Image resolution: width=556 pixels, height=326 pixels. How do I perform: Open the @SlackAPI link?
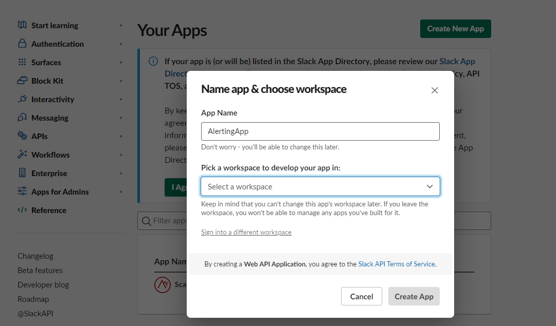click(35, 314)
